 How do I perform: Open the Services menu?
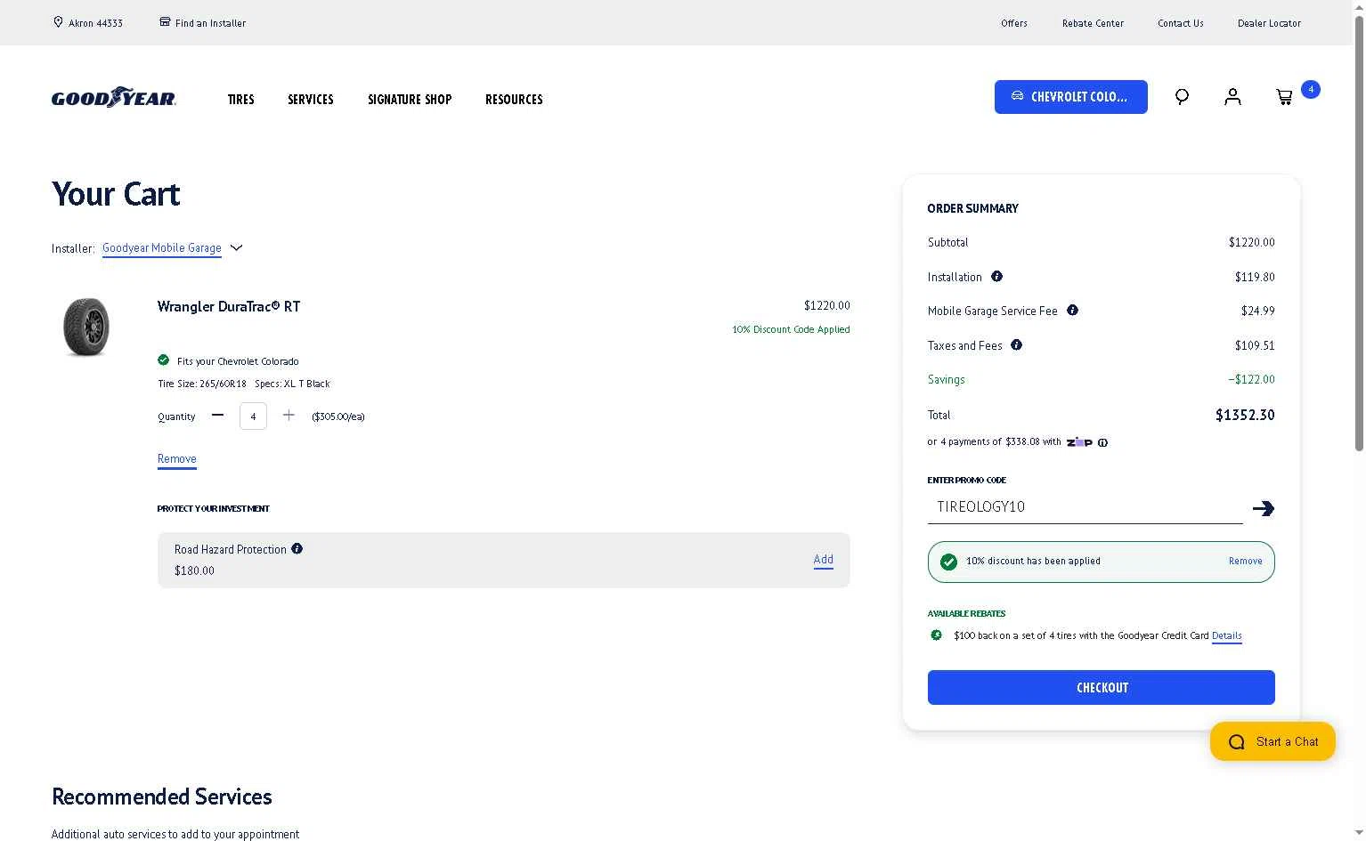[311, 100]
